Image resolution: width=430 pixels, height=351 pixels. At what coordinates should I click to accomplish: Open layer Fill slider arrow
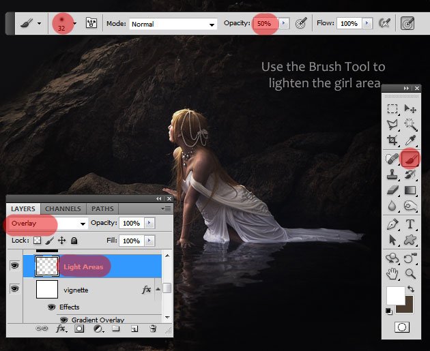click(149, 241)
